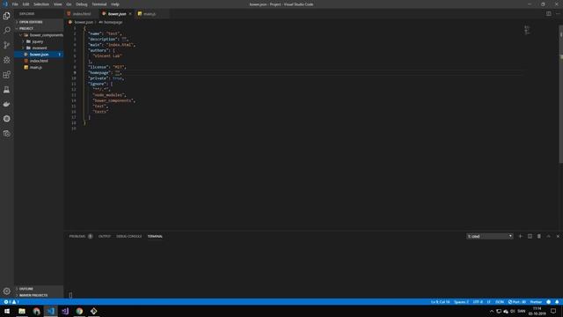
Task: Open the Manage gear in activity bar
Action: pyautogui.click(x=7, y=291)
